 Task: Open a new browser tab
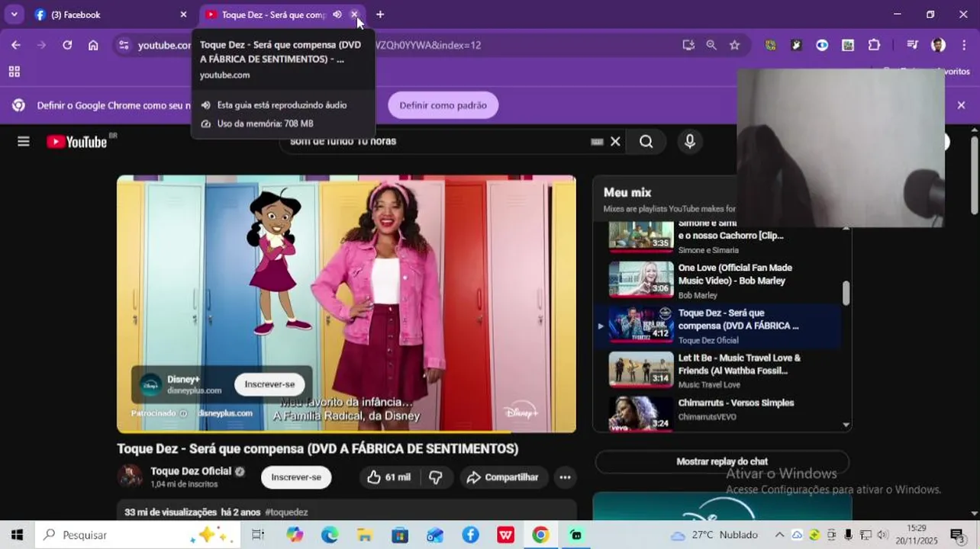click(380, 14)
